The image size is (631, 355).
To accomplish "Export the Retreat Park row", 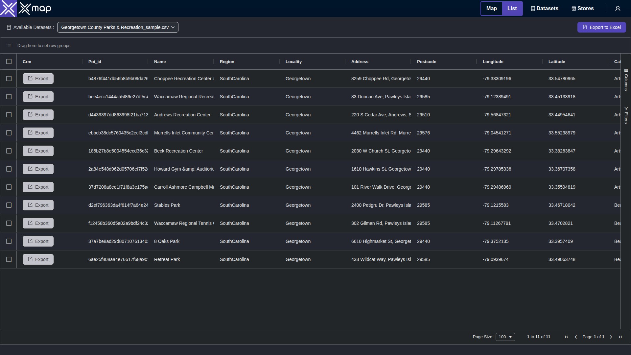I will [x=38, y=259].
